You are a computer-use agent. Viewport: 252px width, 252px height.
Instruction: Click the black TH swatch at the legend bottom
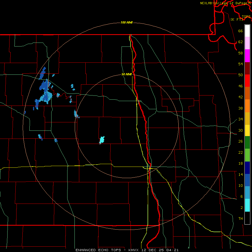coord(247,218)
